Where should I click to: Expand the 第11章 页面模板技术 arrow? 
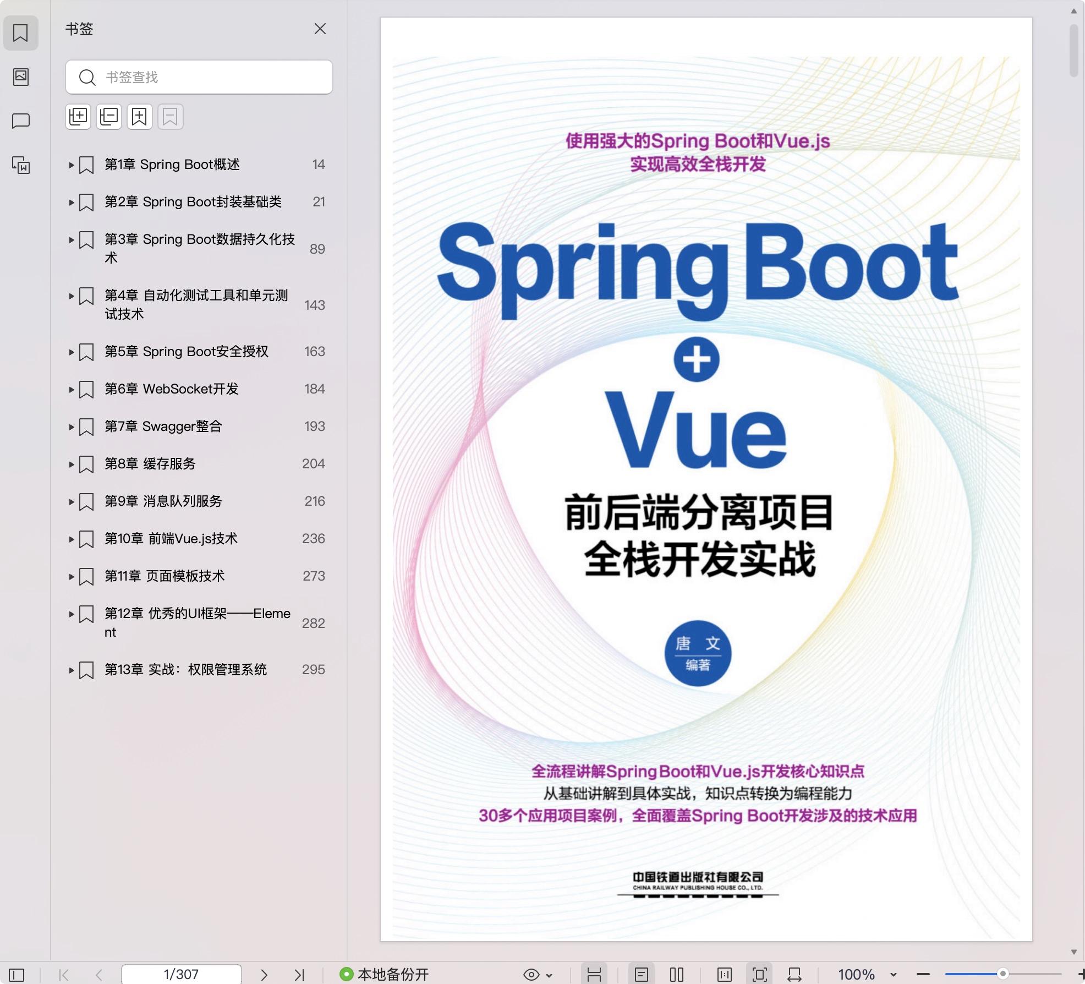pos(72,576)
